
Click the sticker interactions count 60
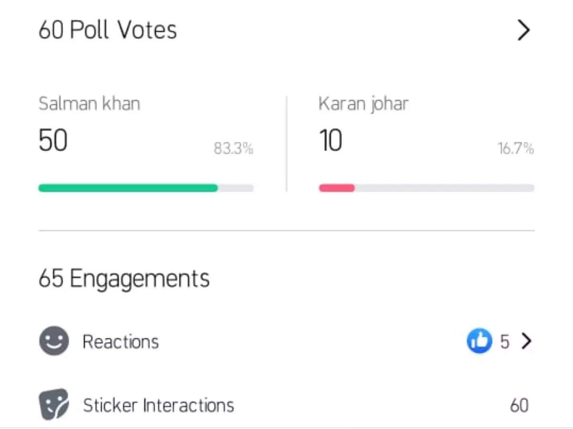click(x=519, y=406)
